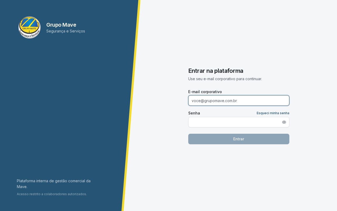Show password using the eye icon
Viewport: 337px width, 211px height.
[x=284, y=122]
